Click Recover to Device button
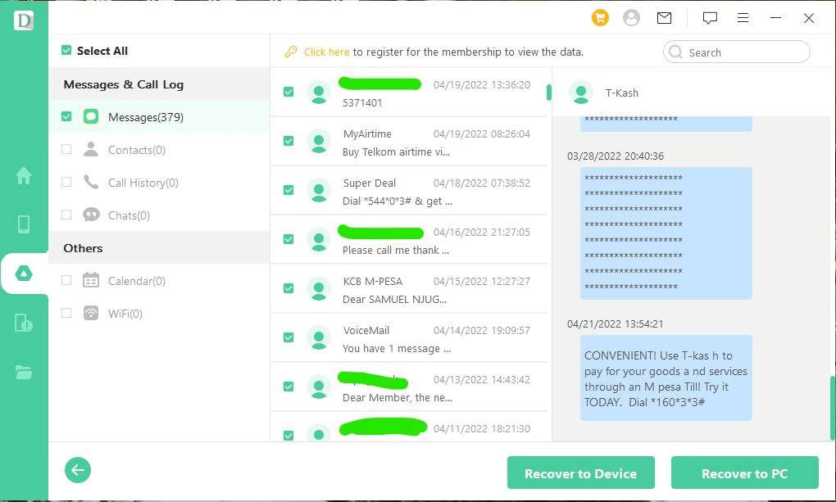The image size is (836, 502). [x=580, y=473]
